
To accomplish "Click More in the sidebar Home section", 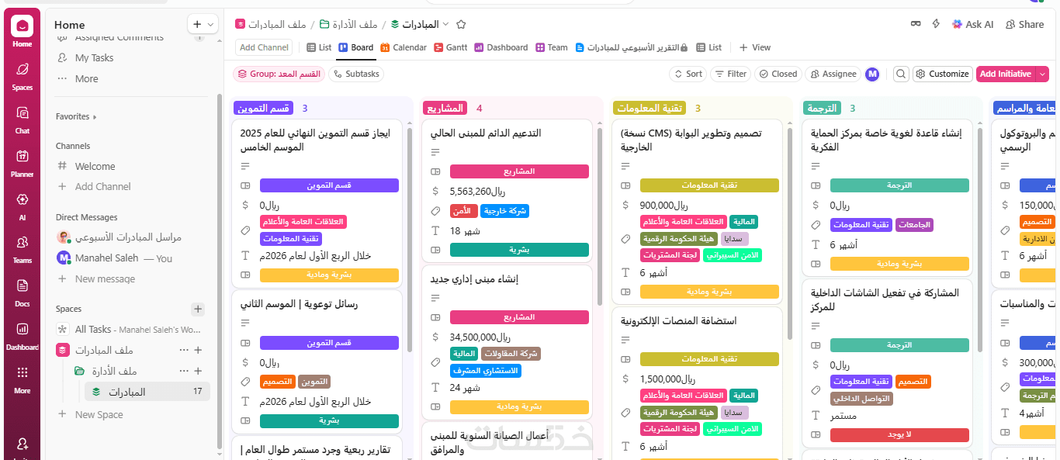I will pyautogui.click(x=86, y=78).
